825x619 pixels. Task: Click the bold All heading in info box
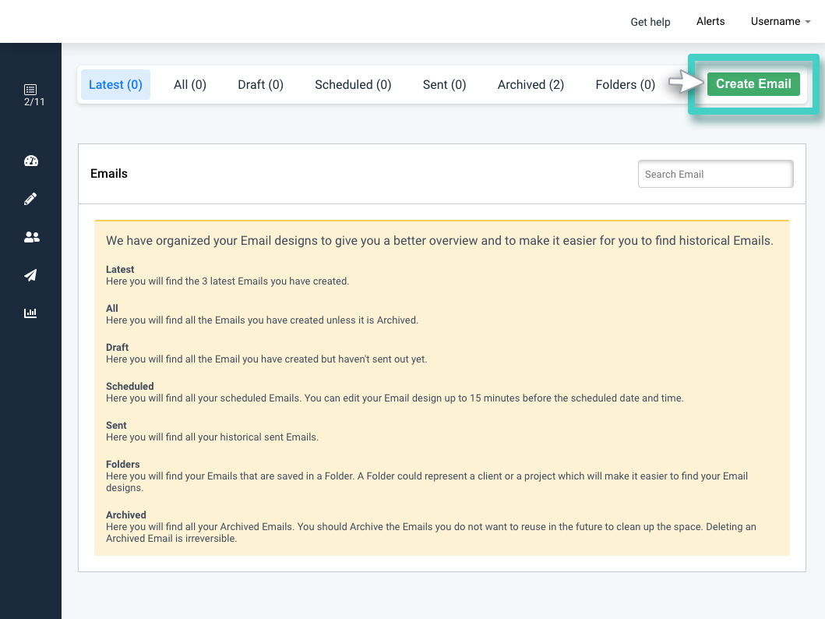pyautogui.click(x=112, y=309)
